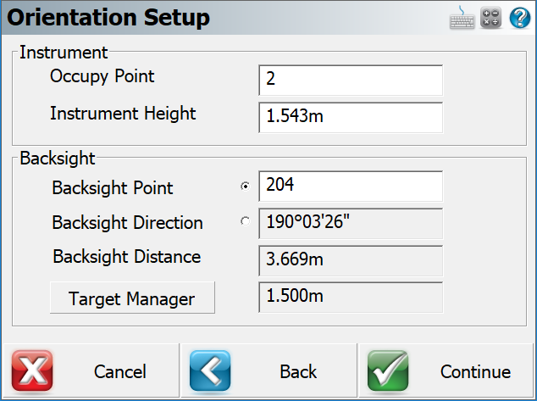Open the calculator icon in title bar

coord(490,18)
